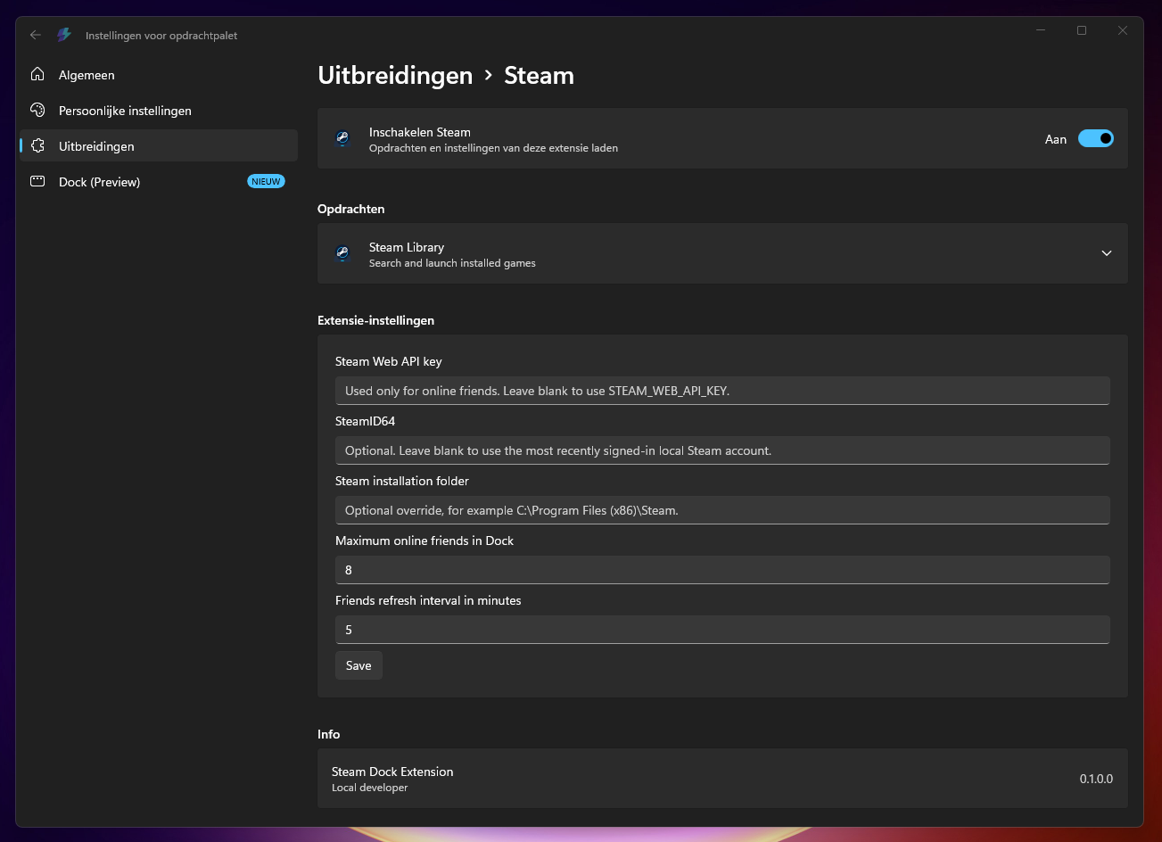Click the Friends refresh interval field
Viewport: 1162px width, 842px height.
[722, 630]
